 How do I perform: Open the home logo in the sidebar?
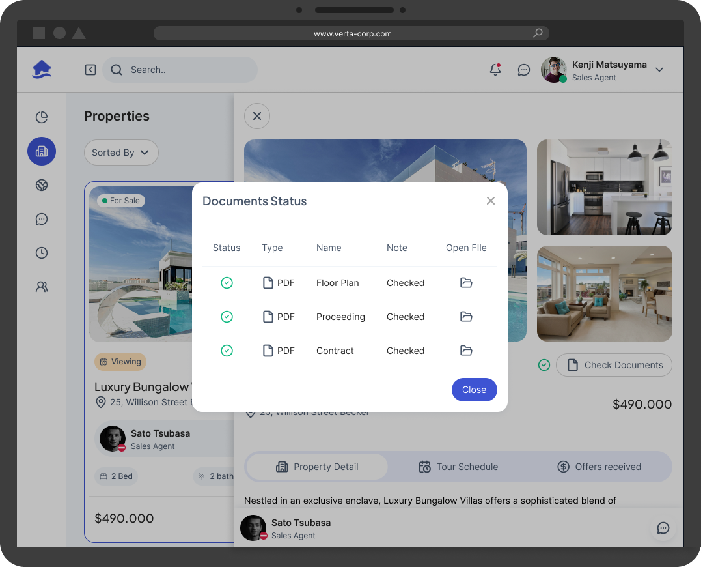42,70
